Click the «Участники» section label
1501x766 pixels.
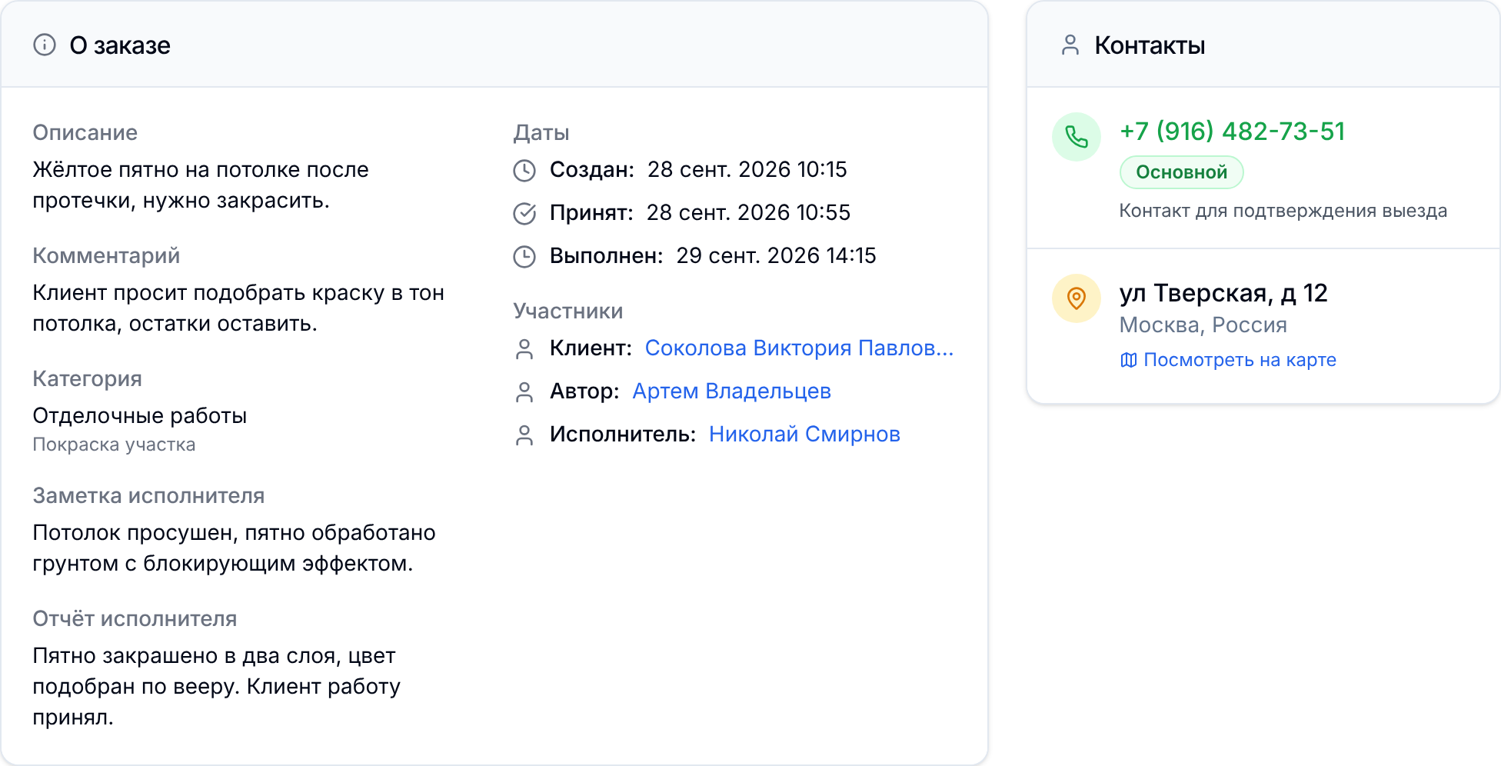pos(567,311)
